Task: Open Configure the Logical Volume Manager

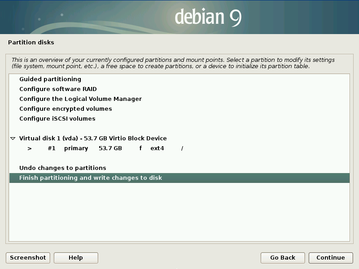Action: [x=80, y=99]
